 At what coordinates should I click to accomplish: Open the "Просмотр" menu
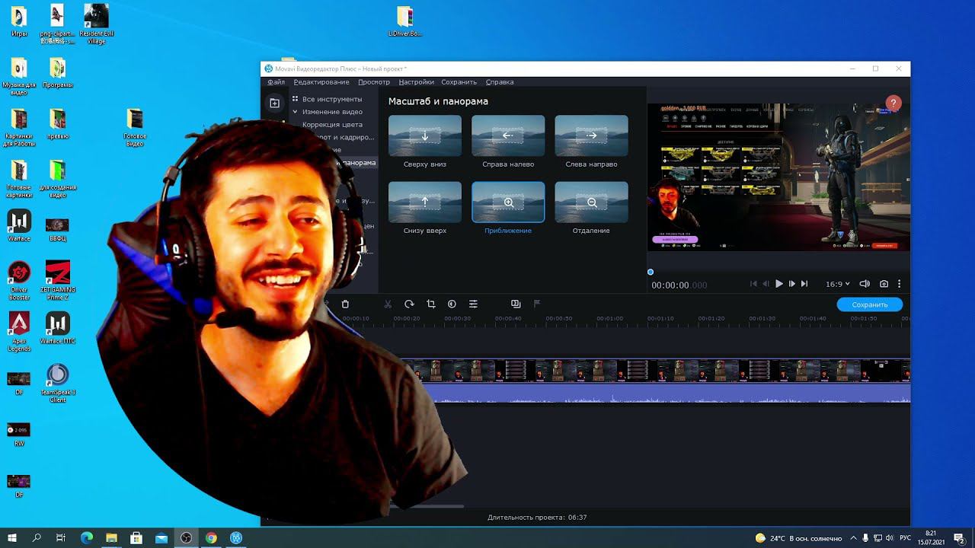click(374, 82)
